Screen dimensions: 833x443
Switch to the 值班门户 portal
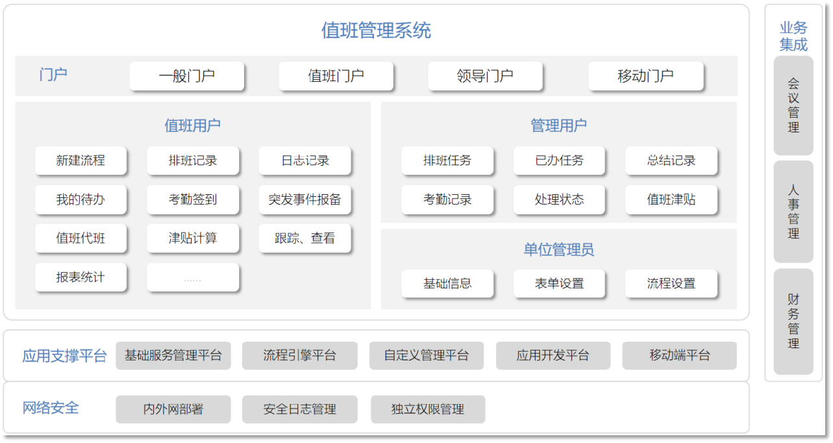click(x=335, y=76)
